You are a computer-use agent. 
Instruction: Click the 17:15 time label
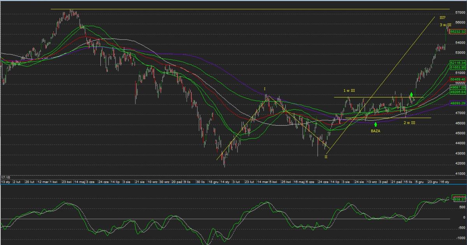pos(5,177)
